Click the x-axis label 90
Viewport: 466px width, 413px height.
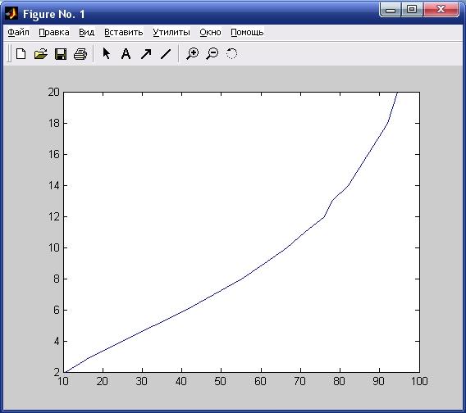(378, 381)
